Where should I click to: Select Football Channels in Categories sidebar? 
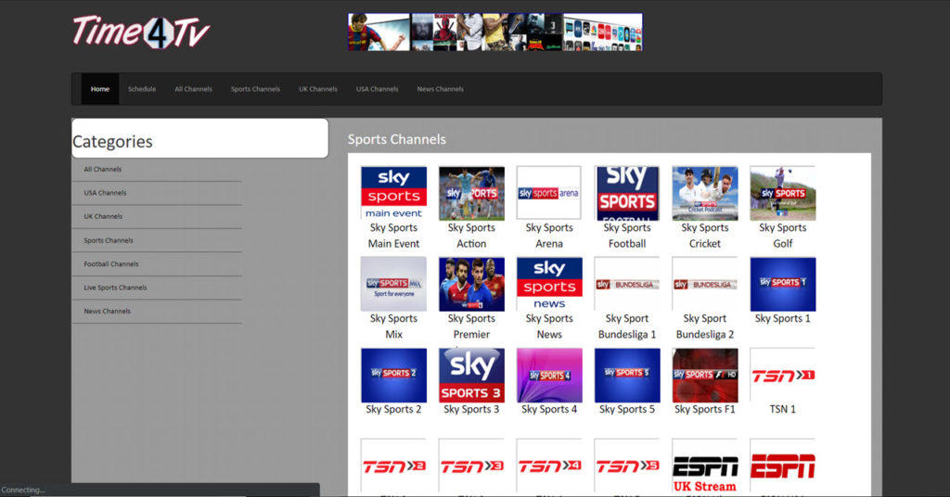pos(111,264)
